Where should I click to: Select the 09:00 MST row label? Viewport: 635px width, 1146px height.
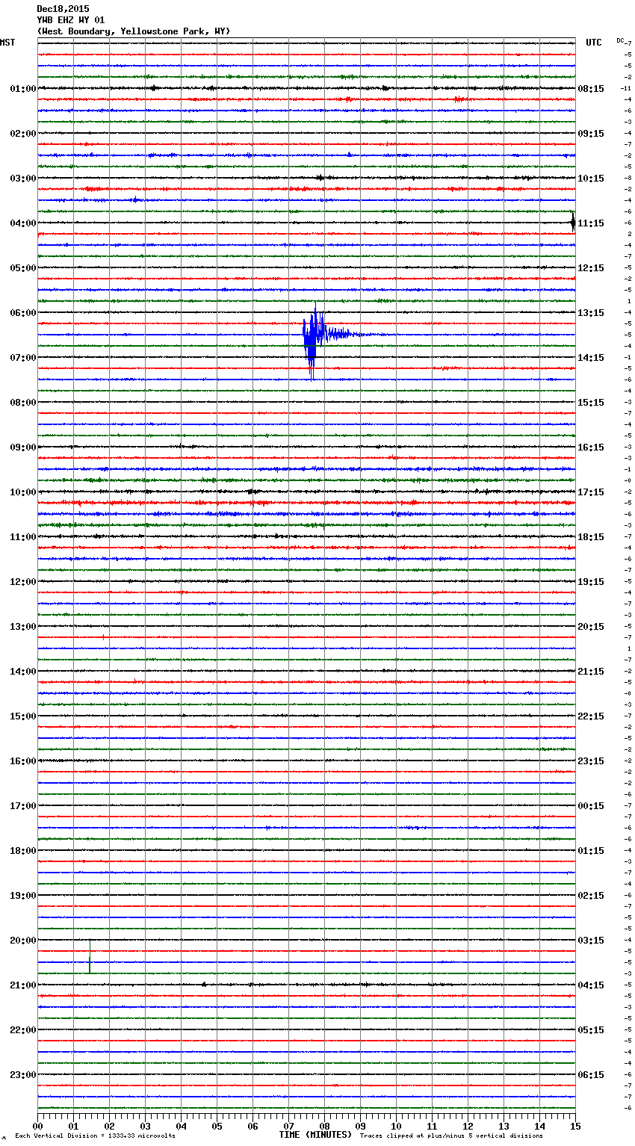(x=23, y=447)
